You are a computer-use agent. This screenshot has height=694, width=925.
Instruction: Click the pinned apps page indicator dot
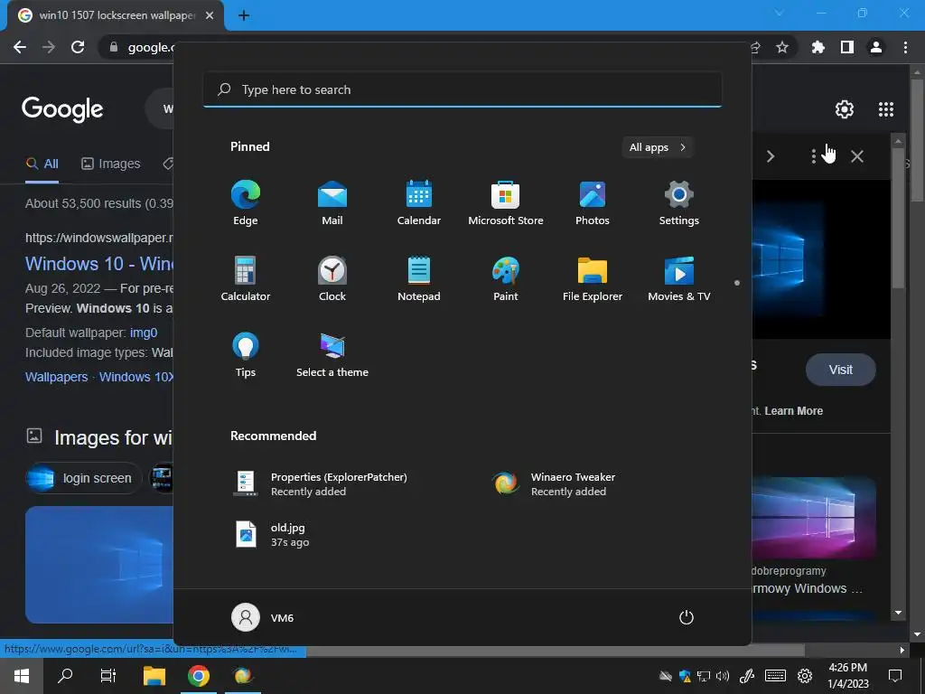pos(737,283)
